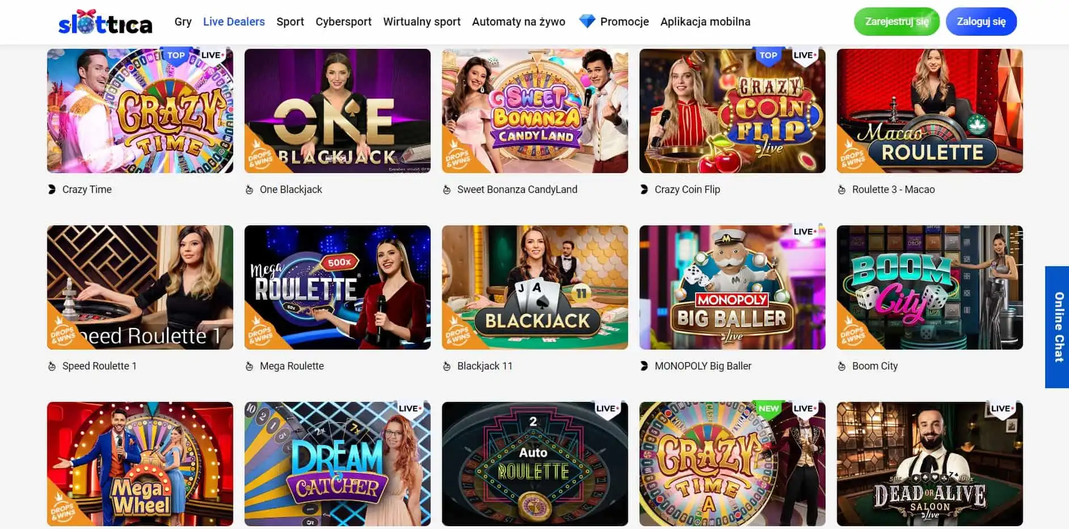The width and height of the screenshot is (1069, 529).
Task: Open the Sweet Bonanza CandyLand thumbnail
Action: (x=535, y=111)
